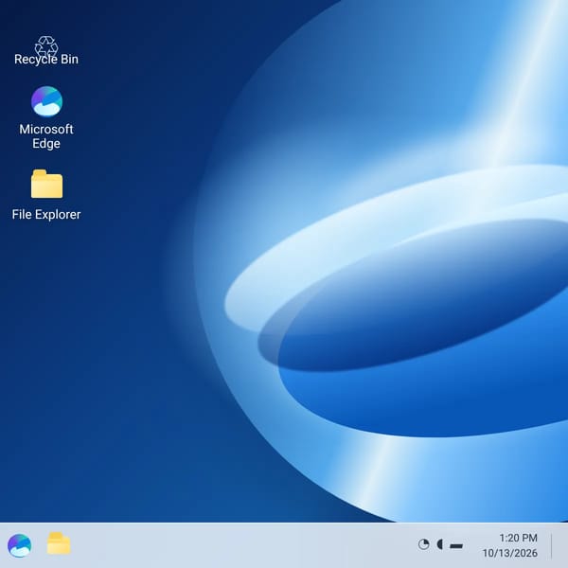Select the Recycle Bin desktop icon
Viewport: 568px width, 568px height.
click(x=46, y=51)
